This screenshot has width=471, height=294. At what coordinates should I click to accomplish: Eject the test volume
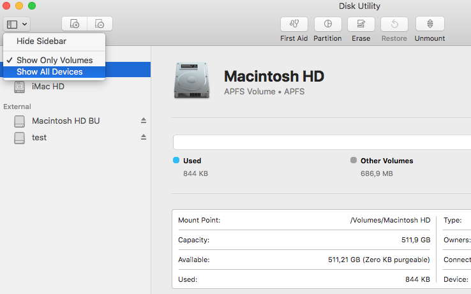[x=144, y=137]
